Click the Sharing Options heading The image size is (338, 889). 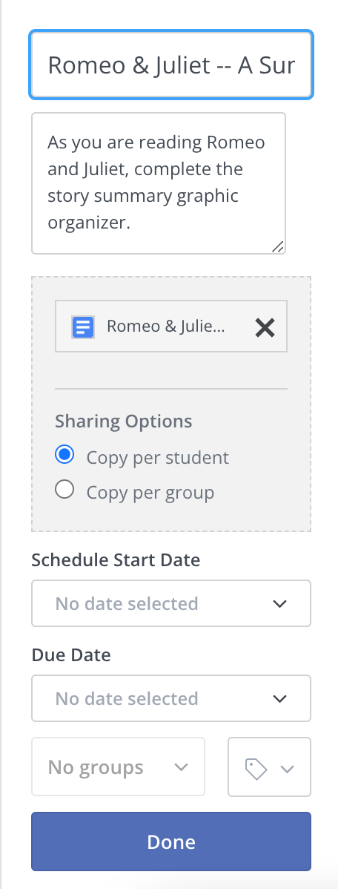click(x=124, y=421)
